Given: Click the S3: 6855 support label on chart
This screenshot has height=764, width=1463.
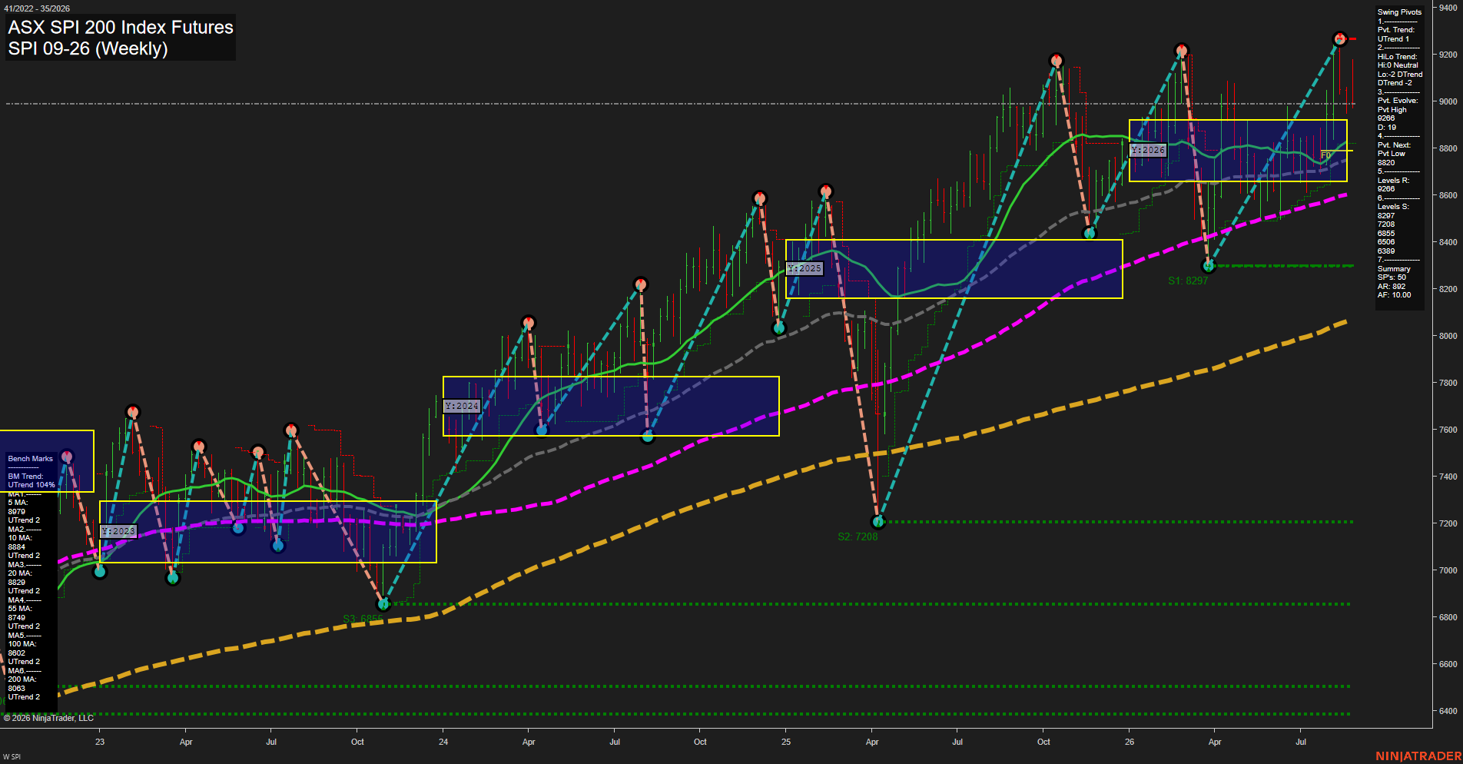Looking at the screenshot, I should [363, 619].
